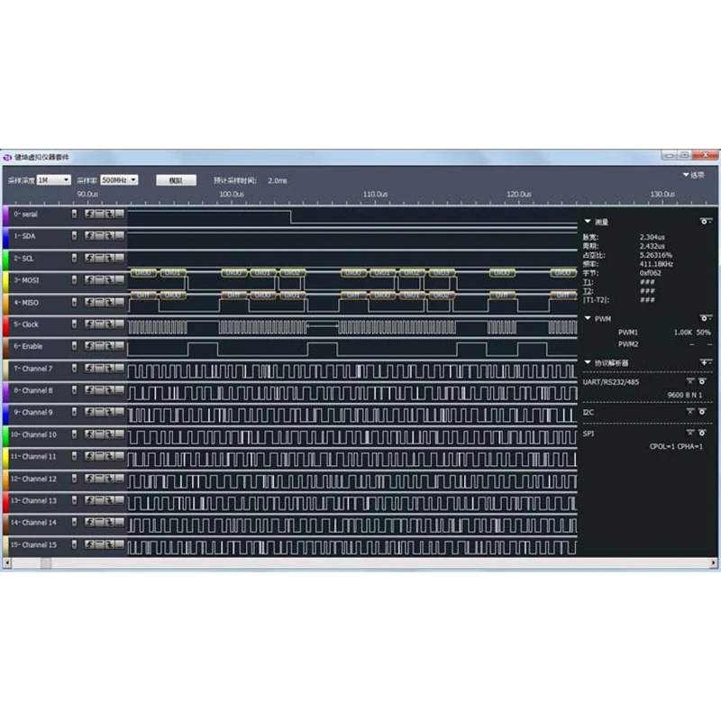This screenshot has height=721, width=721.
Task: Open settings gear for SPI decoder
Action: click(702, 433)
